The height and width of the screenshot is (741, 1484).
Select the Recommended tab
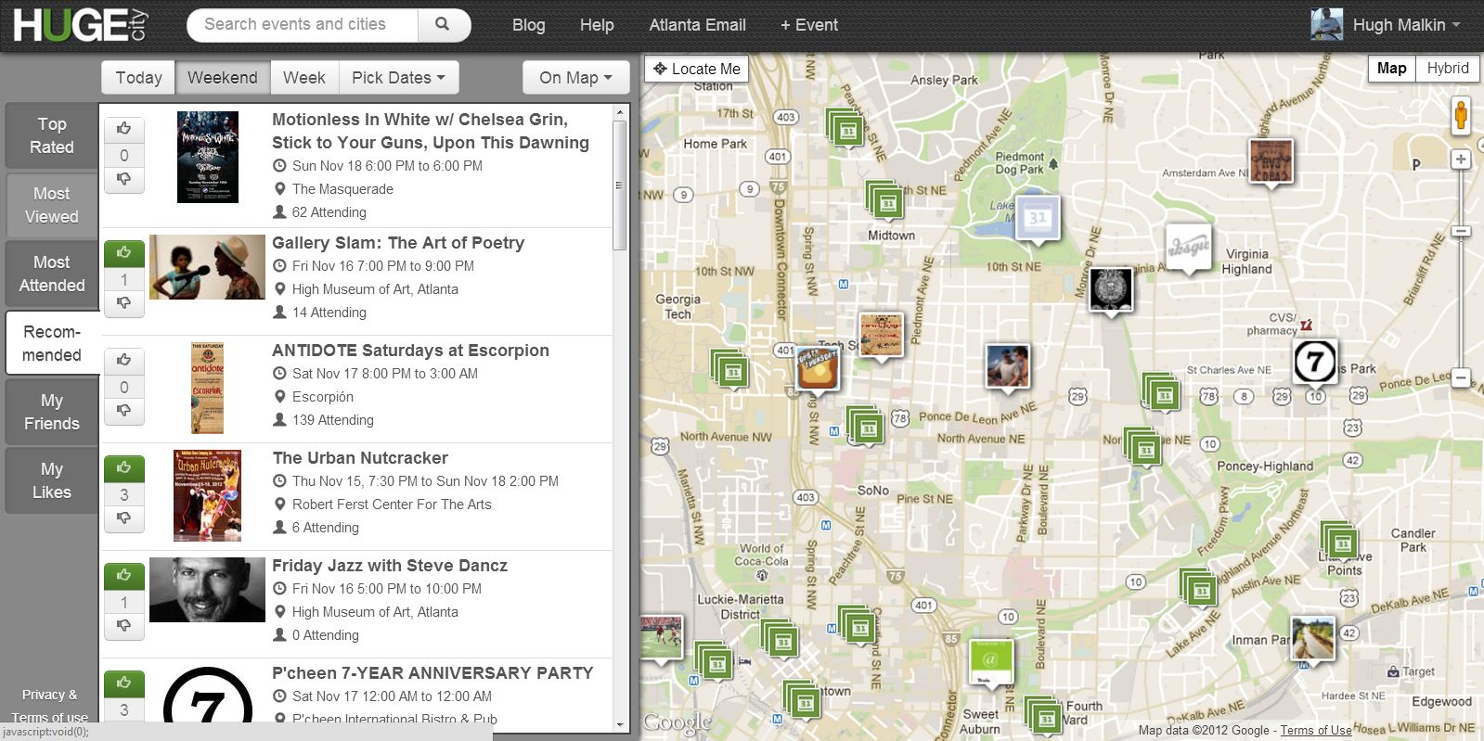pyautogui.click(x=52, y=343)
